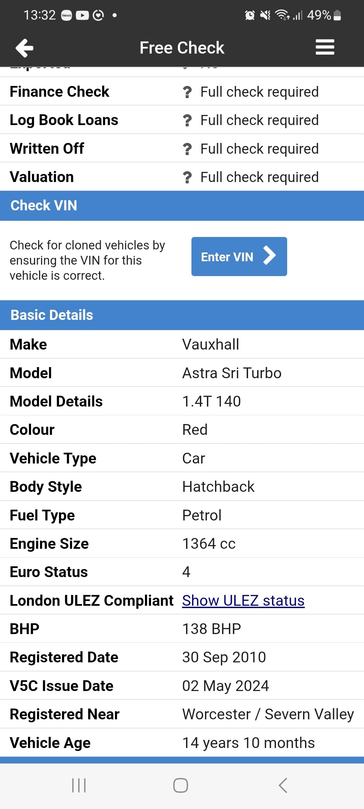
Task: Select the Hatchback body style value
Action: click(x=218, y=487)
